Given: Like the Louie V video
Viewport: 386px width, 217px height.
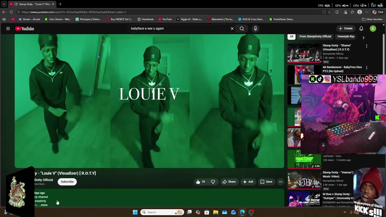Looking at the screenshot, I should [x=201, y=182].
